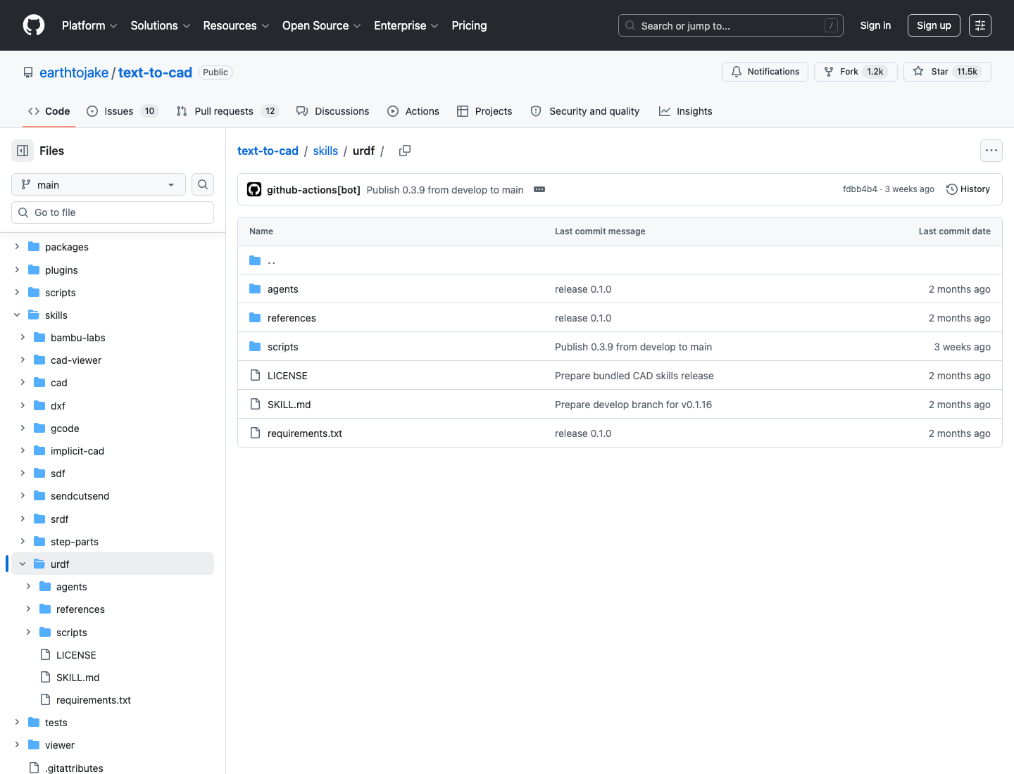This screenshot has width=1014, height=774.
Task: Switch to the Issues tab
Action: [x=123, y=111]
